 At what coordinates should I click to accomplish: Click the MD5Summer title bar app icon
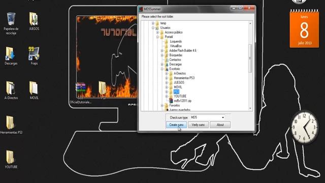click(141, 9)
